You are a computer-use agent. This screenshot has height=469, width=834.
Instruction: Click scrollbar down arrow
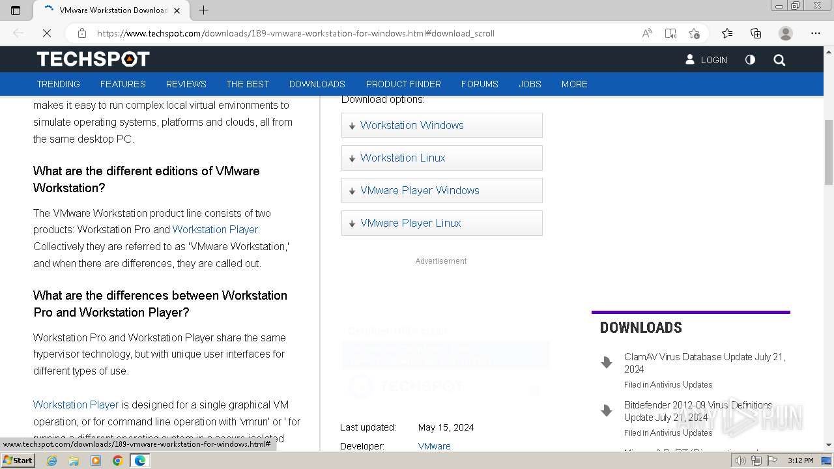829,446
